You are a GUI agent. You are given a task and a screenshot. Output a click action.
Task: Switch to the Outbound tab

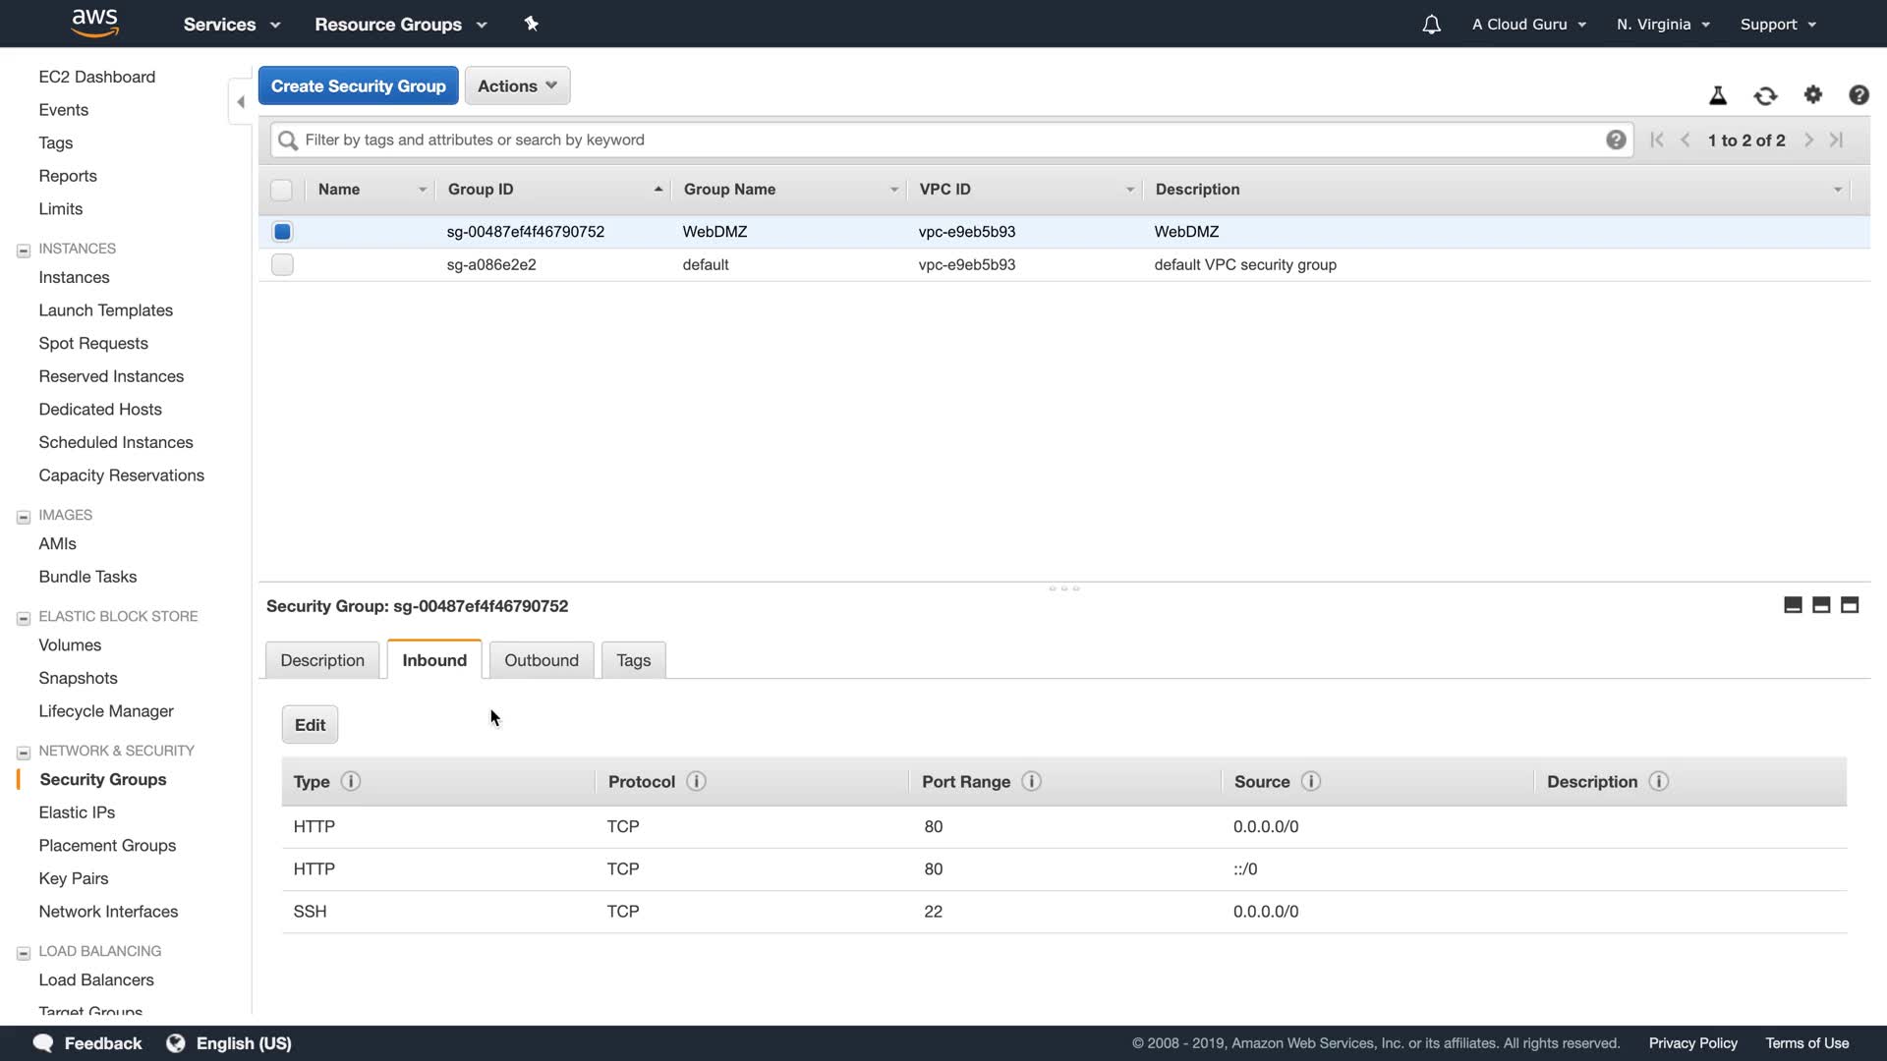click(x=541, y=660)
